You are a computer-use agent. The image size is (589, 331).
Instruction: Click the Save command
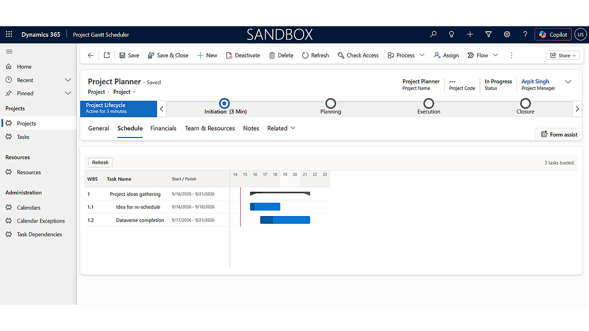(x=129, y=55)
